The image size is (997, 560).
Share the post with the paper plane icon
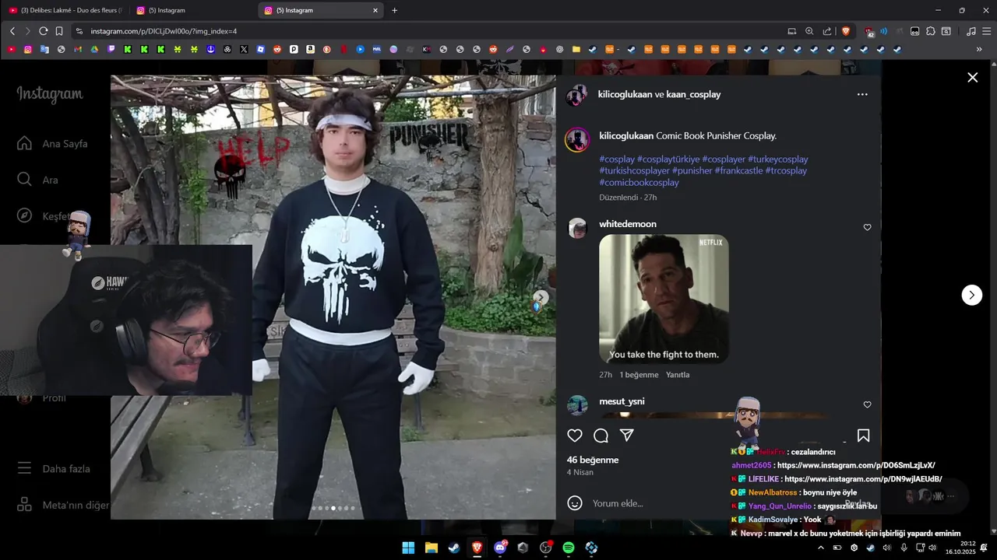point(626,436)
